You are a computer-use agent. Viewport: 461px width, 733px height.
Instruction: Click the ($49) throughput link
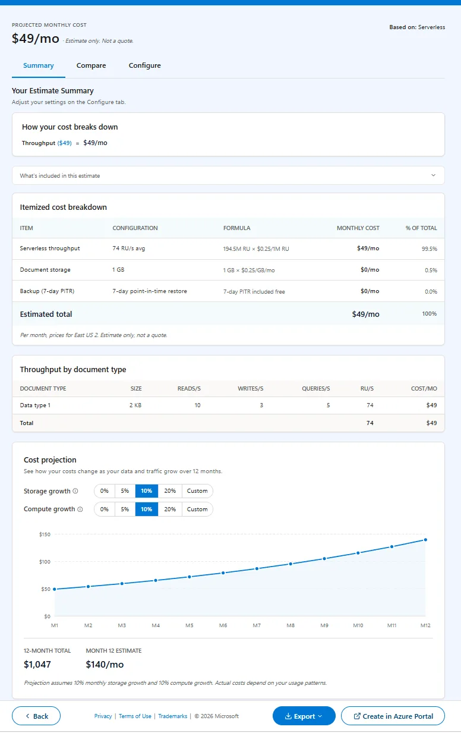point(65,143)
